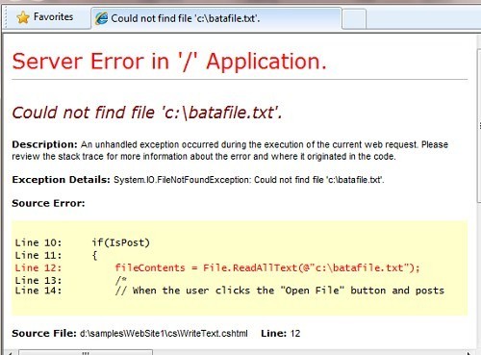Viewport: 481px width, 355px height.
Task: Click the 'Line: 12' indicator
Action: click(281, 334)
